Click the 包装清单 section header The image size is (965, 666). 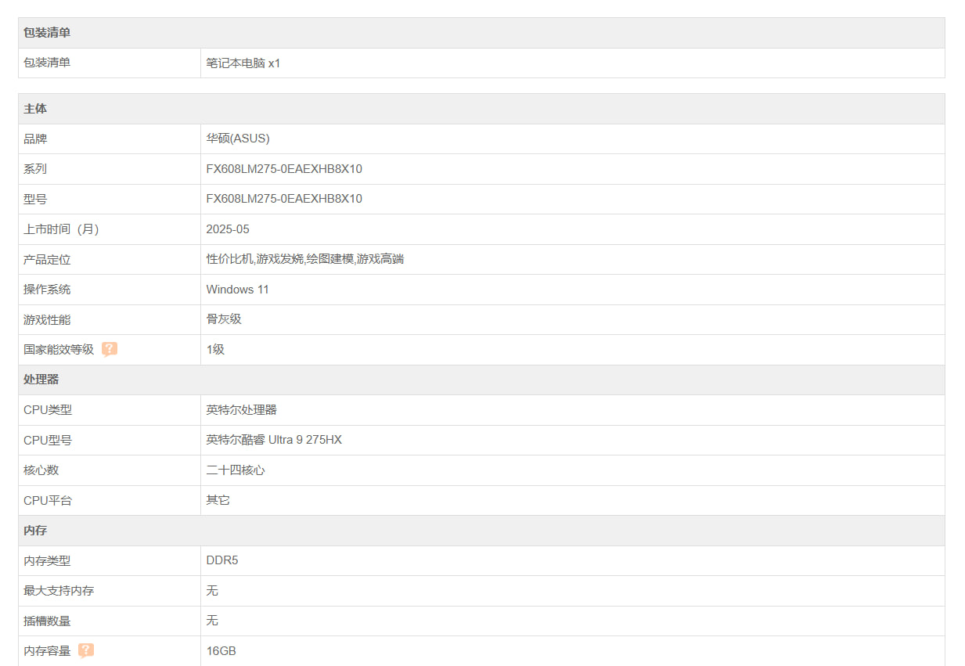tap(47, 33)
